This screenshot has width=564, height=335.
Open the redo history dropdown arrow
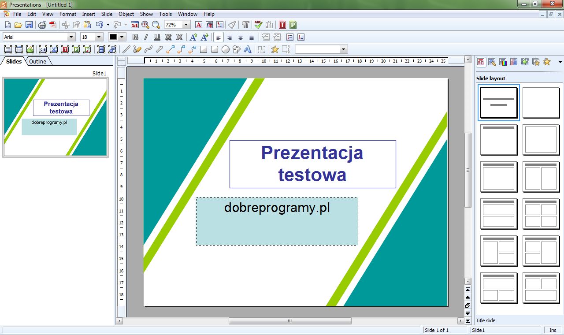[126, 25]
